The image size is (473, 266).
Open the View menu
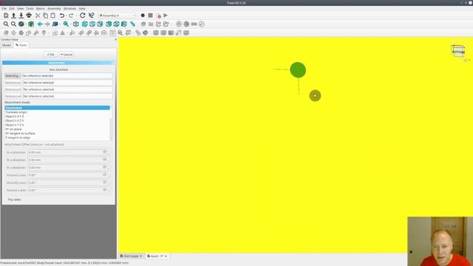[x=20, y=8]
